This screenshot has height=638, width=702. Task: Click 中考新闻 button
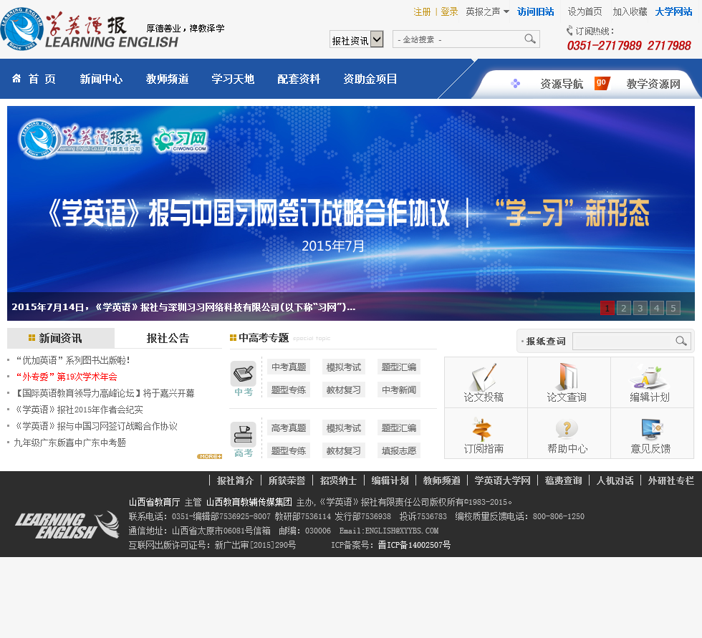coord(399,390)
